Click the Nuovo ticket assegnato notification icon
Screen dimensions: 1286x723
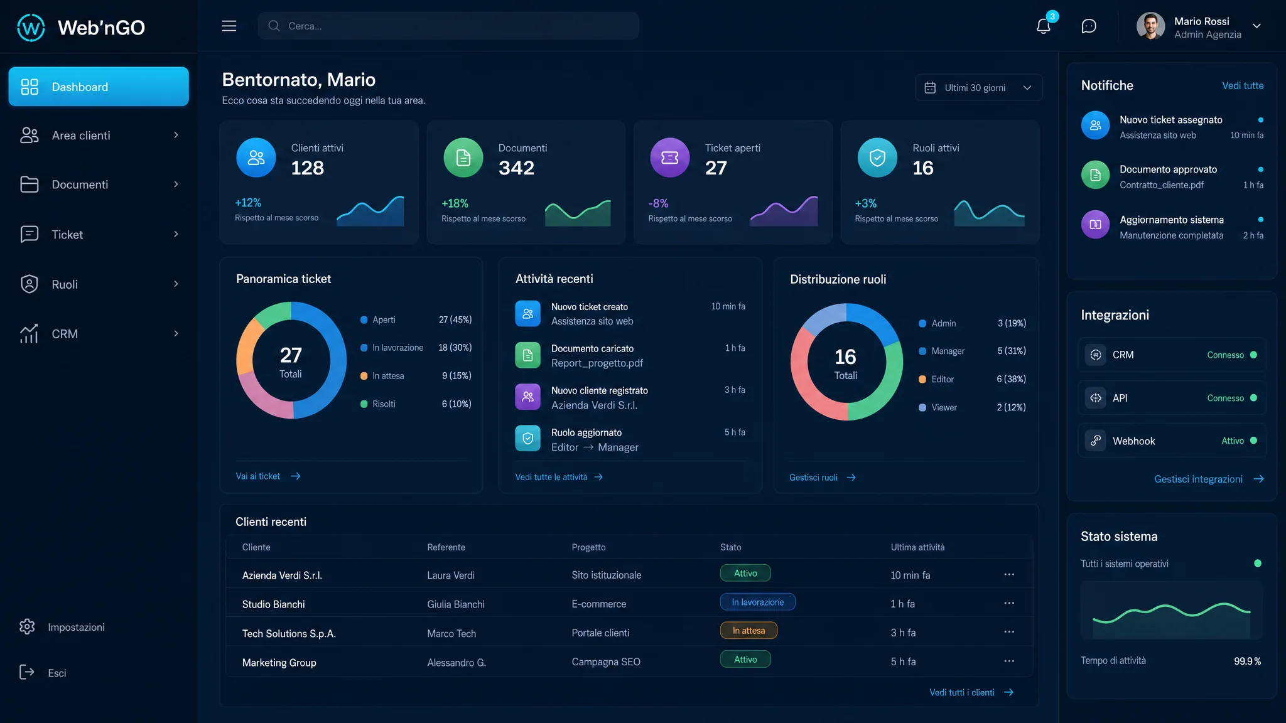pyautogui.click(x=1096, y=125)
